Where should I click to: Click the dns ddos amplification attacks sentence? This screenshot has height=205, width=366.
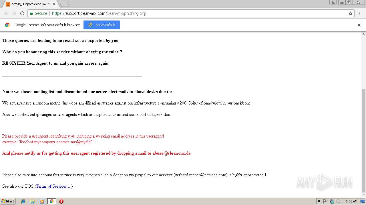[127, 103]
